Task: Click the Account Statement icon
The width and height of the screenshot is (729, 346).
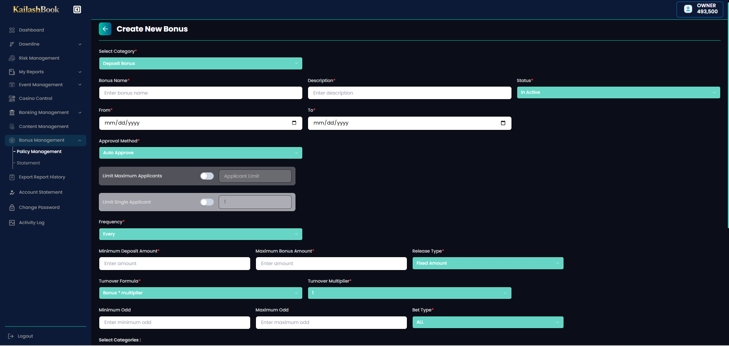Action: tap(12, 192)
